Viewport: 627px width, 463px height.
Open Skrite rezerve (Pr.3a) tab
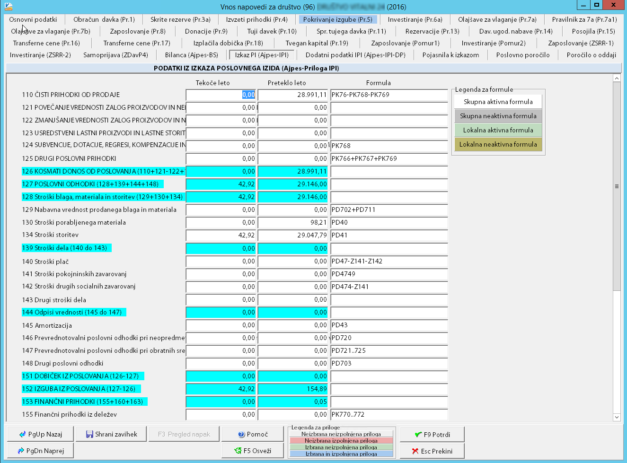180,19
